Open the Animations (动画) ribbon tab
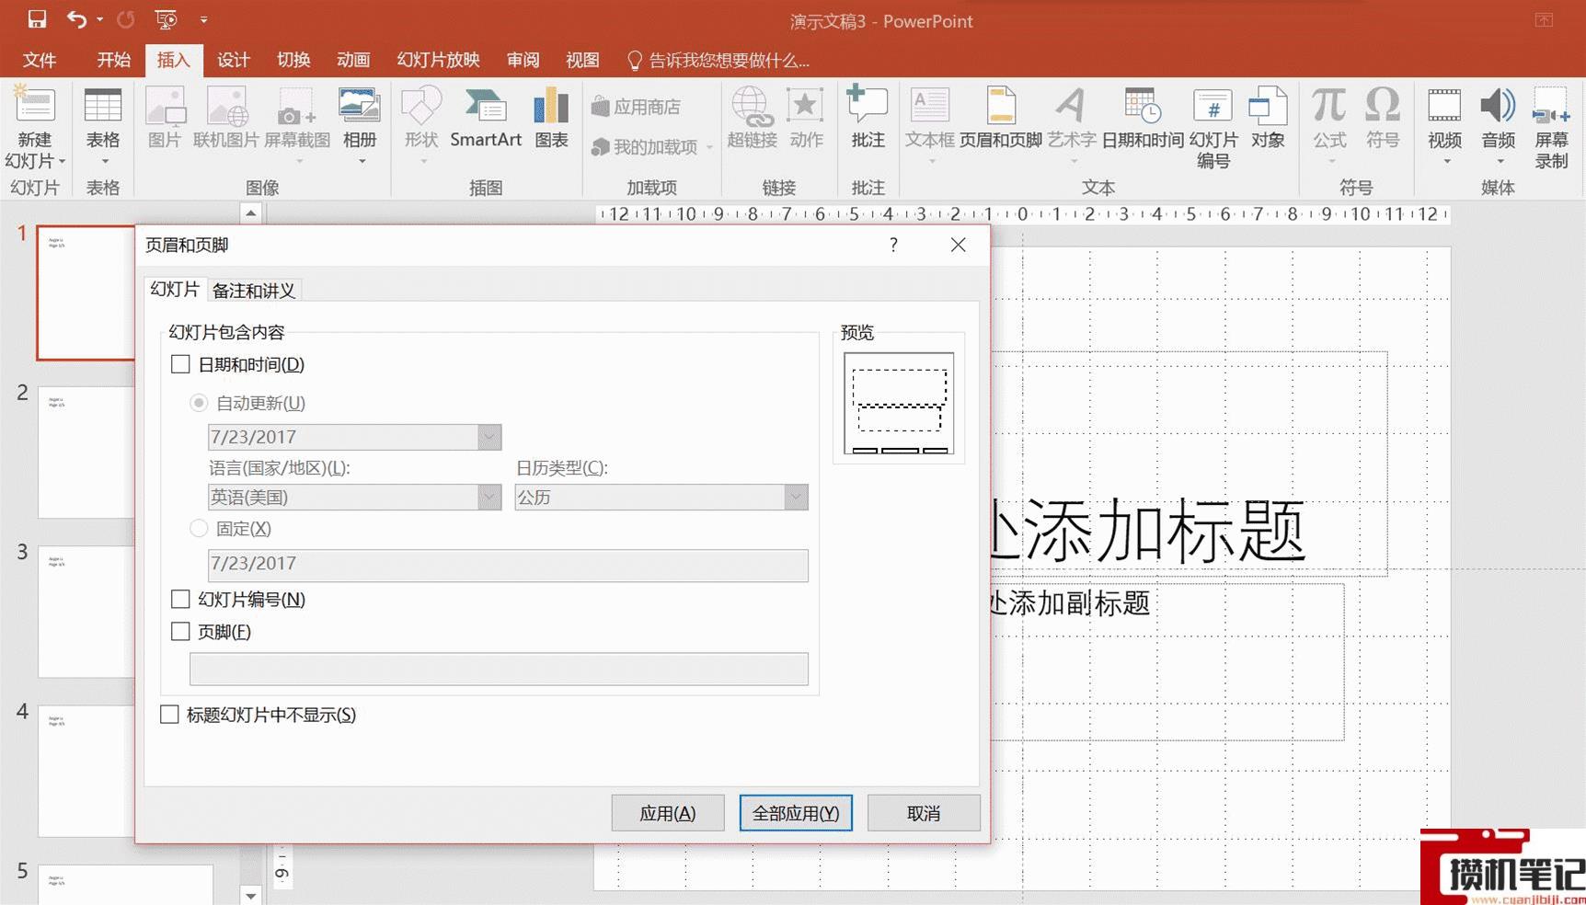Screen dimensions: 1586x905 [353, 60]
